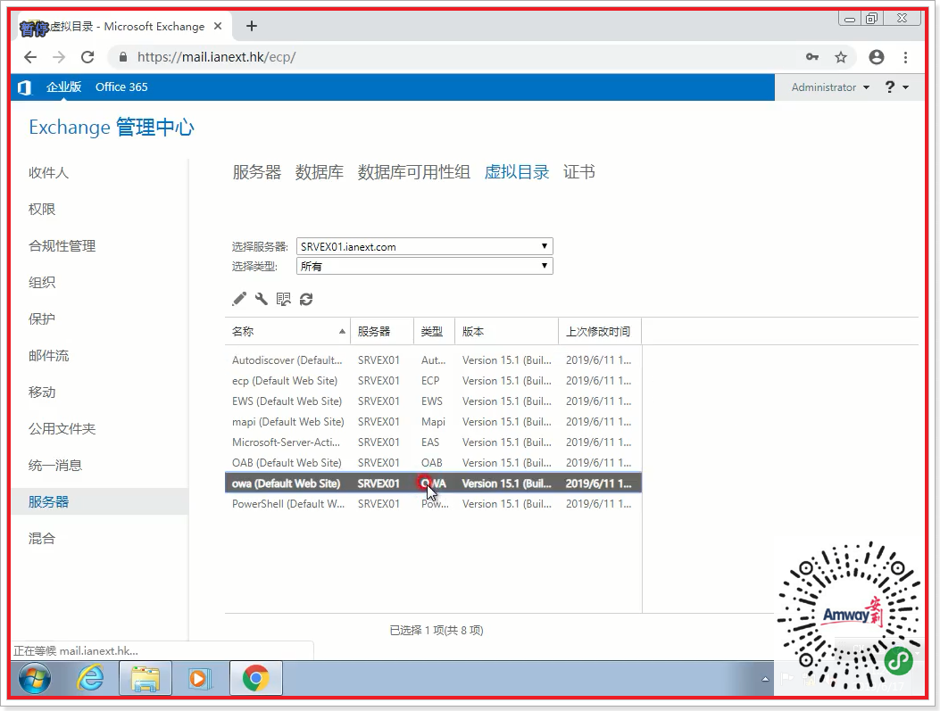Open the Chrome three-dot menu
940x711 pixels.
tap(906, 57)
